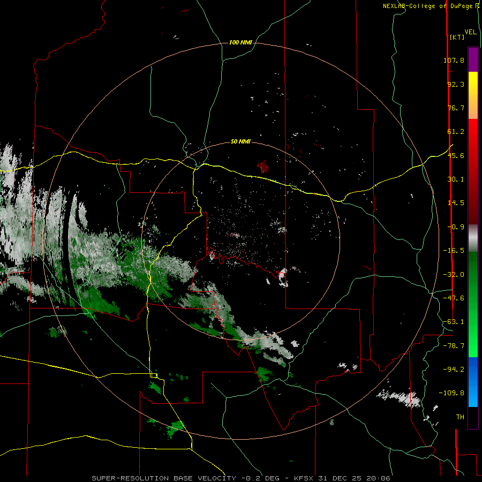Click the Super-Resolution Base Velocity caption
This screenshot has width=482, height=482.
pos(241,478)
